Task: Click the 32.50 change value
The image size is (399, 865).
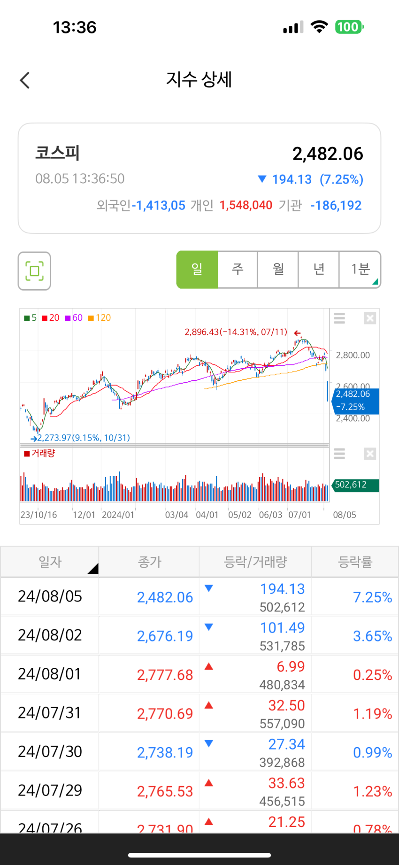Action: [x=286, y=705]
